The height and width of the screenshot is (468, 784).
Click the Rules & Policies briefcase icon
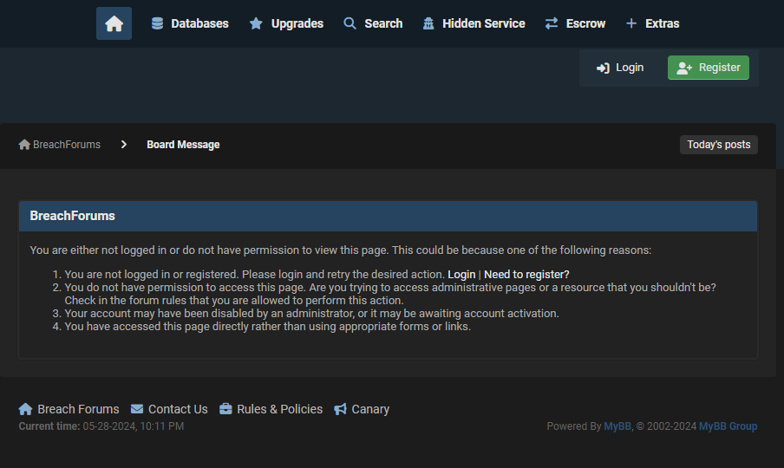pyautogui.click(x=225, y=409)
